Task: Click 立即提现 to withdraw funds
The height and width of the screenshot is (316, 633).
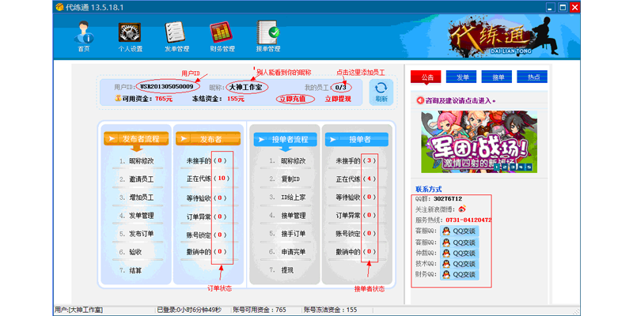Action: 338,99
